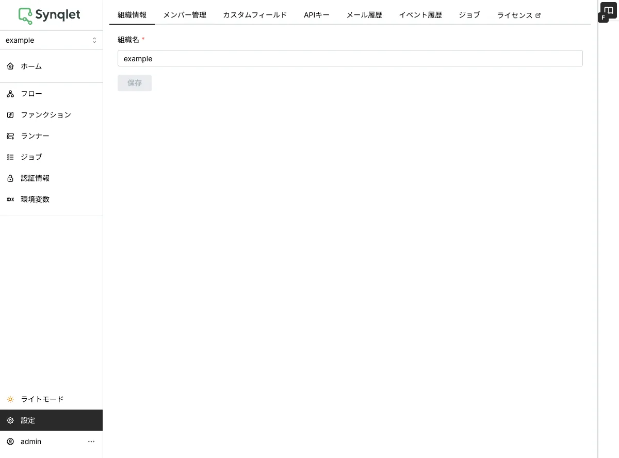The height and width of the screenshot is (458, 619).
Task: Open 認証情報 in the sidebar
Action: pyautogui.click(x=51, y=178)
